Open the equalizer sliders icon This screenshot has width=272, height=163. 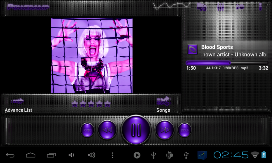[x=220, y=7]
